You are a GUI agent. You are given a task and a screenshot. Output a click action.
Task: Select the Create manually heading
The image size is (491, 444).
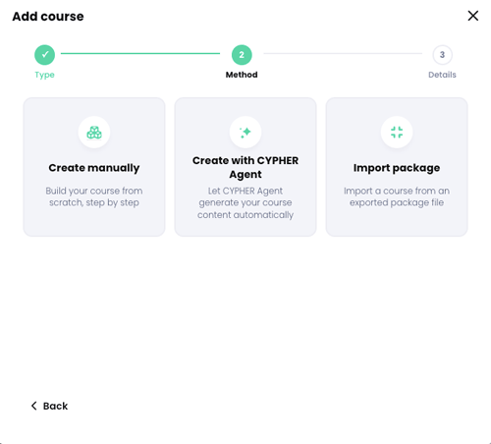point(94,168)
